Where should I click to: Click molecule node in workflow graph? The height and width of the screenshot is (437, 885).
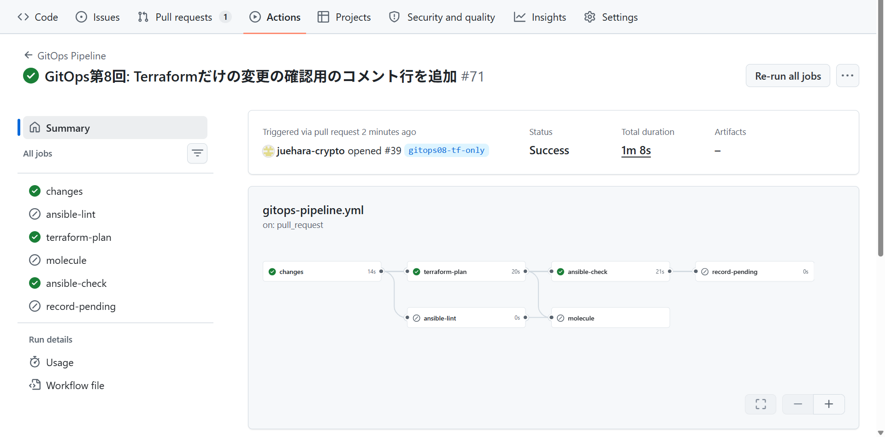(610, 318)
